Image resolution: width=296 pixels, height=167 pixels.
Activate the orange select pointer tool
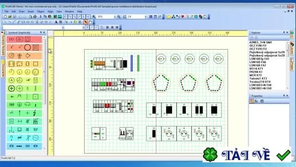(86, 22)
